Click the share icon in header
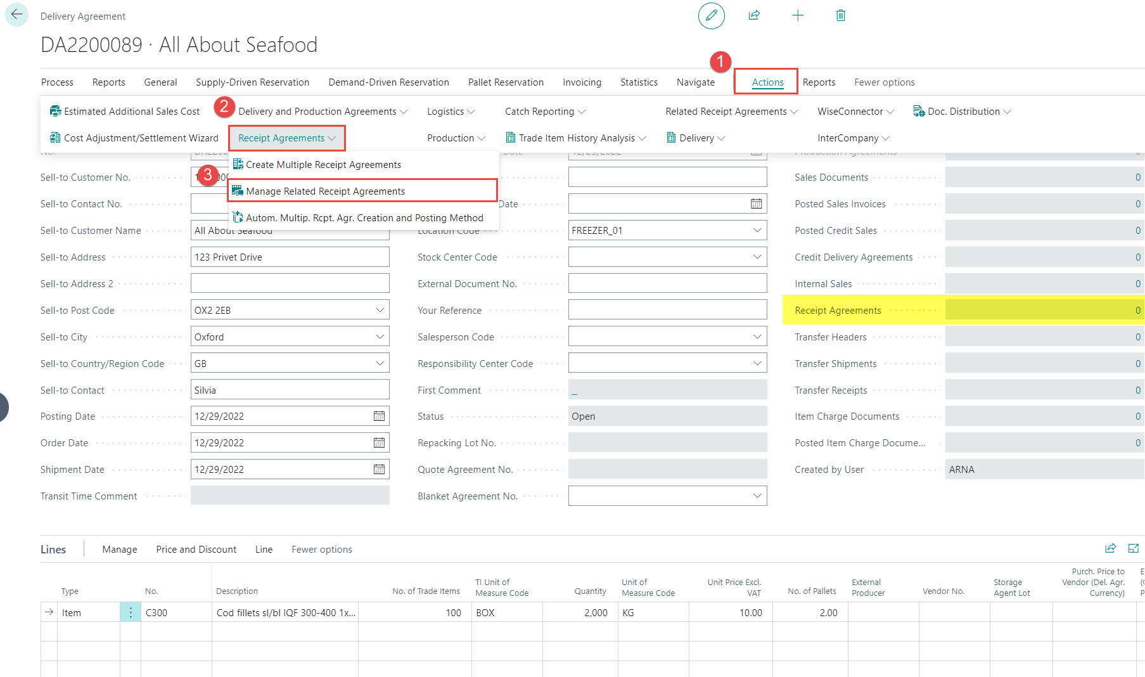Screen dimensions: 1145x677 point(754,16)
